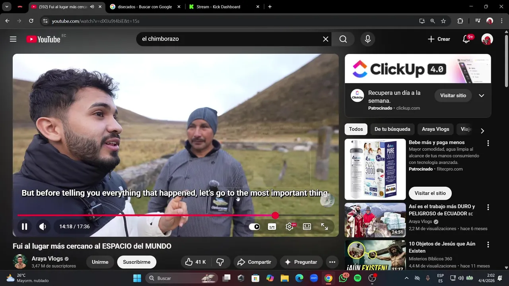Image resolution: width=509 pixels, height=286 pixels.
Task: Click Crear to create content
Action: tap(439, 39)
